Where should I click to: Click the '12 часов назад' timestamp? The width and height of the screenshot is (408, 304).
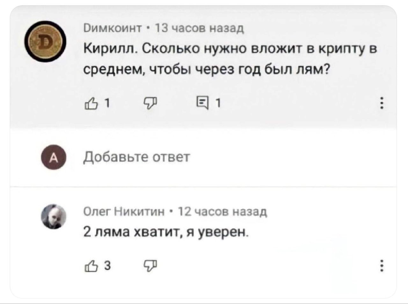[x=222, y=211]
